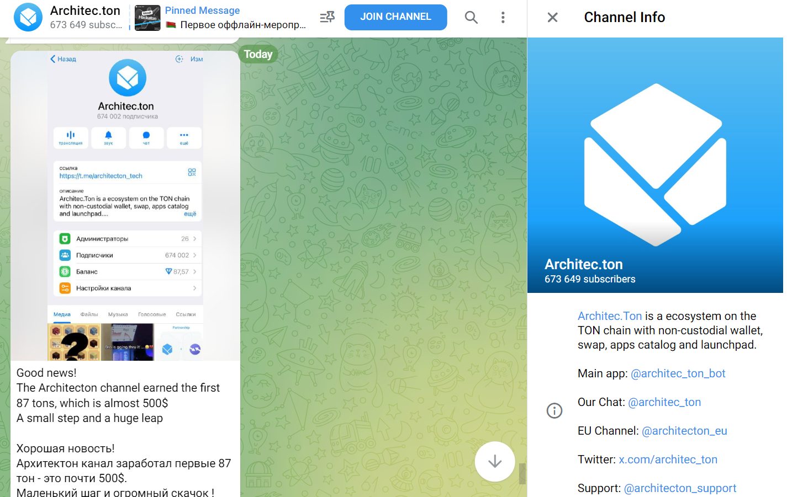Click the Pinned Message hackathon thumbnail
The image size is (787, 497).
[147, 18]
